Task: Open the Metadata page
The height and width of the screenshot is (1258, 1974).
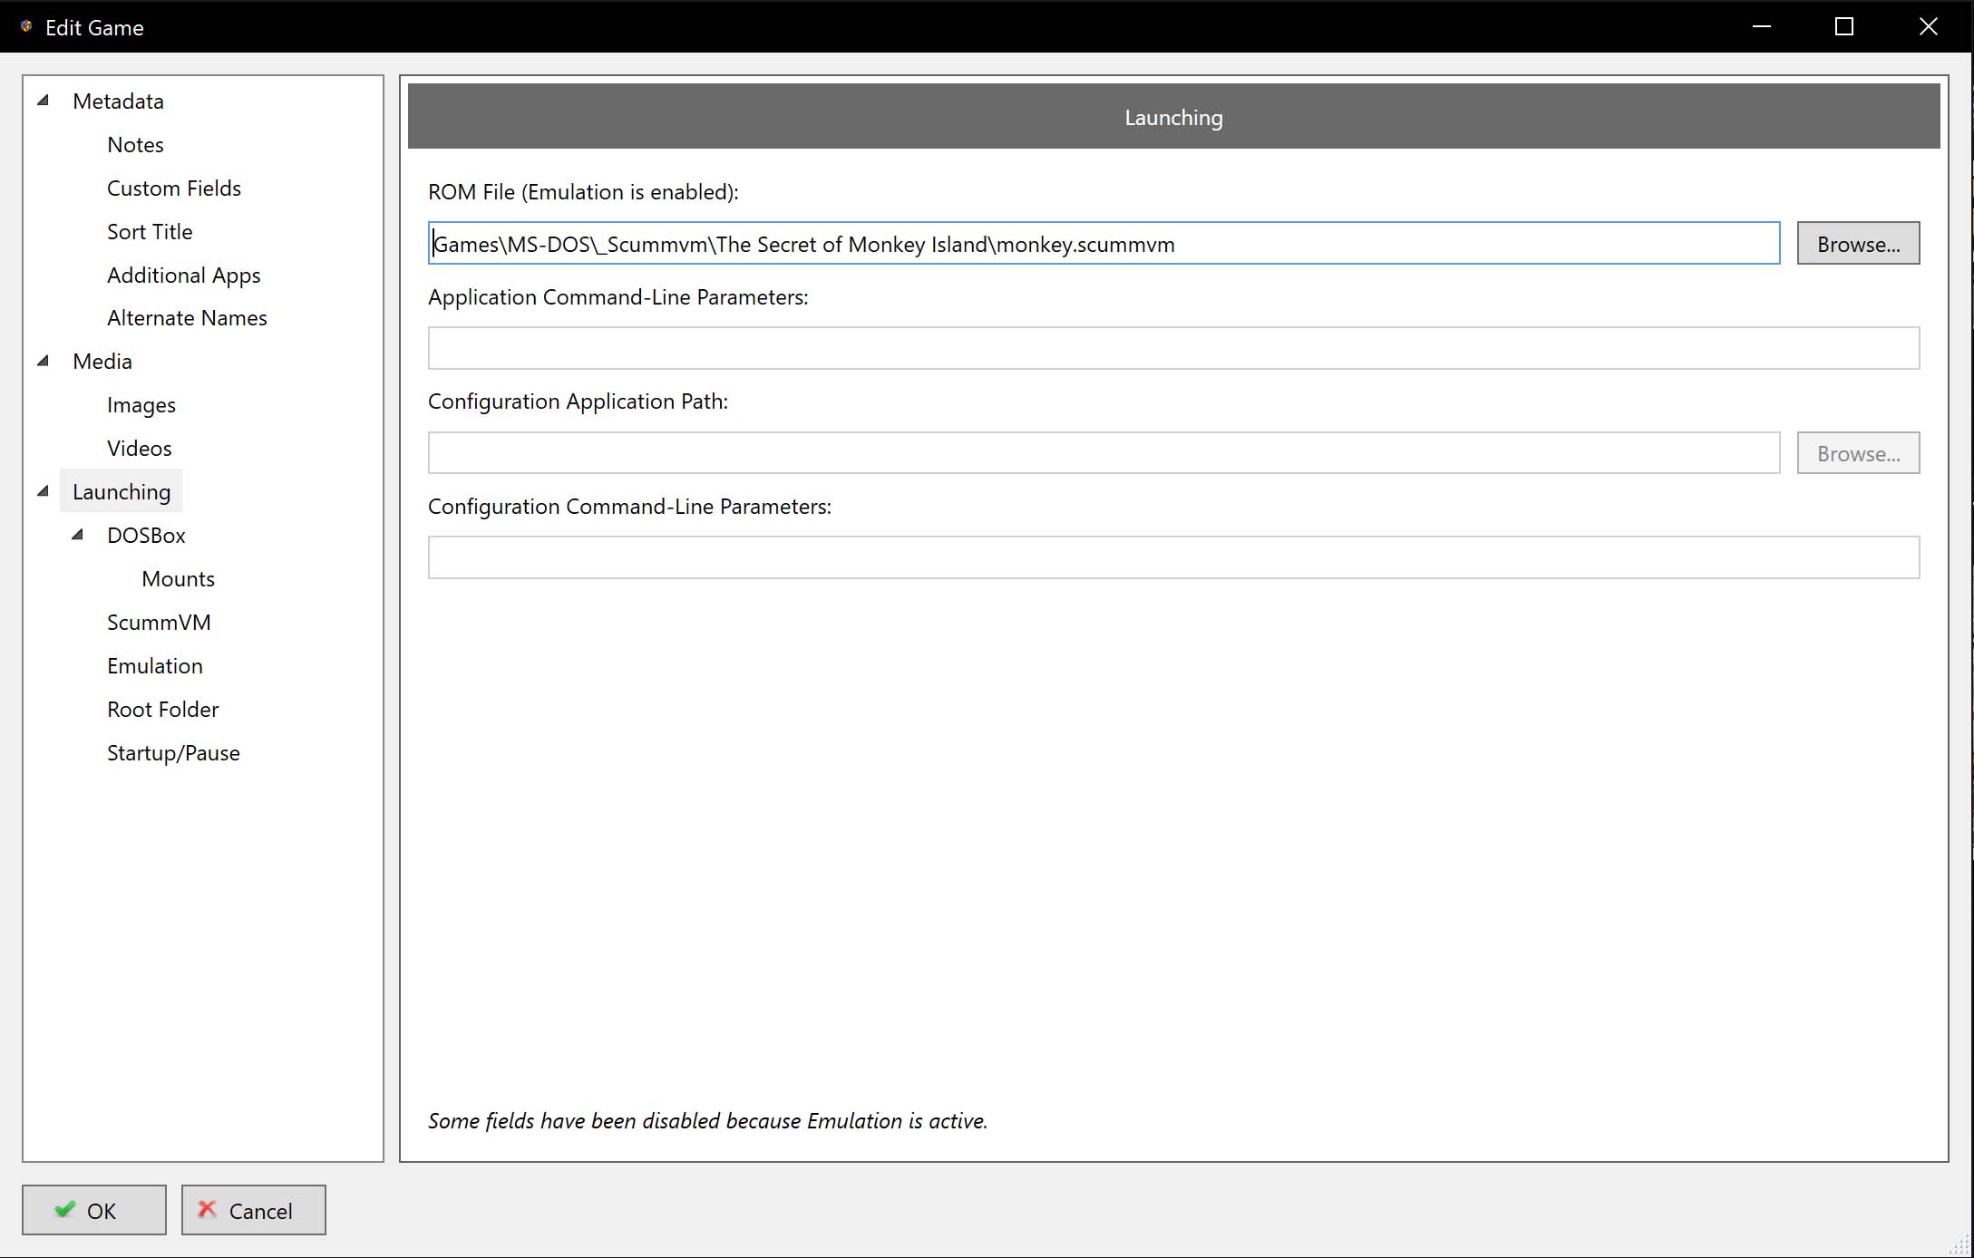Action: point(118,101)
